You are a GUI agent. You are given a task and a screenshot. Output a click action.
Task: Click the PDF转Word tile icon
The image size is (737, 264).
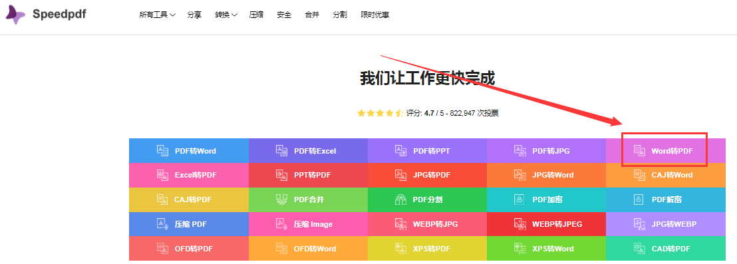pos(162,150)
